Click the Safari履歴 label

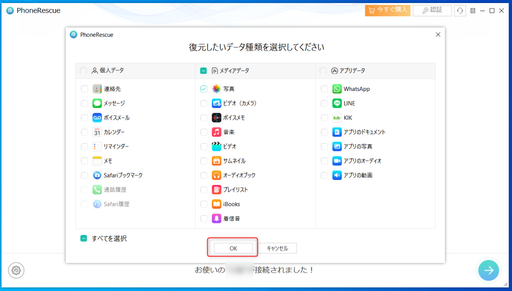(x=116, y=204)
